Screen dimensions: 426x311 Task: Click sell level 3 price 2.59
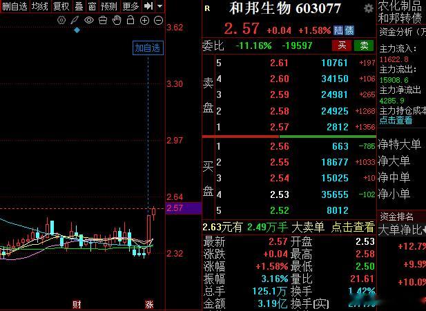279,94
